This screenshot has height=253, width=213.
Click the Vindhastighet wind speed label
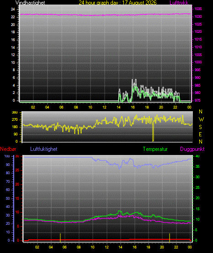(30, 2)
